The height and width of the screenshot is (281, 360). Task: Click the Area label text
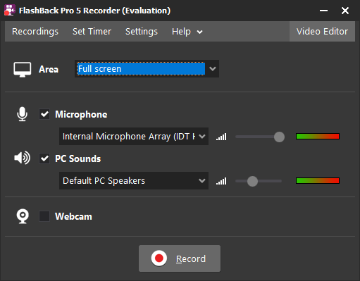point(49,69)
